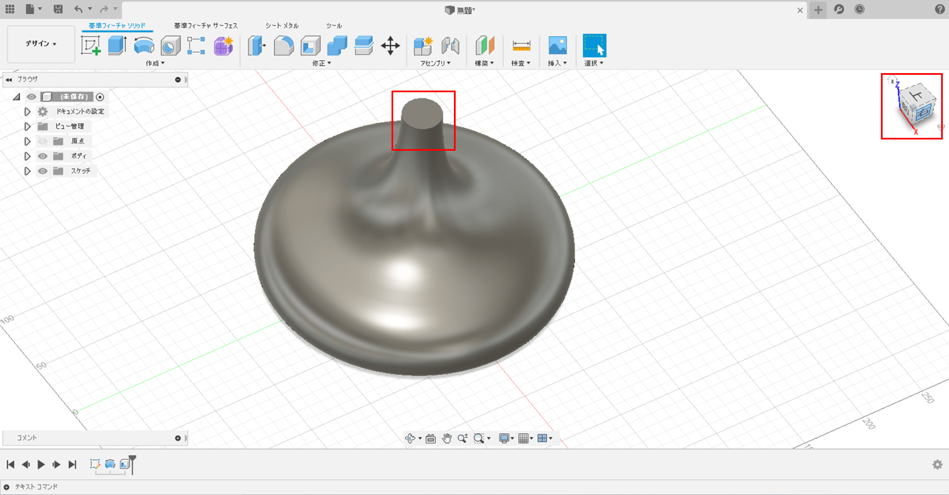Select the timeline end marker
Viewport: 949px width, 495px height.
pos(132,464)
